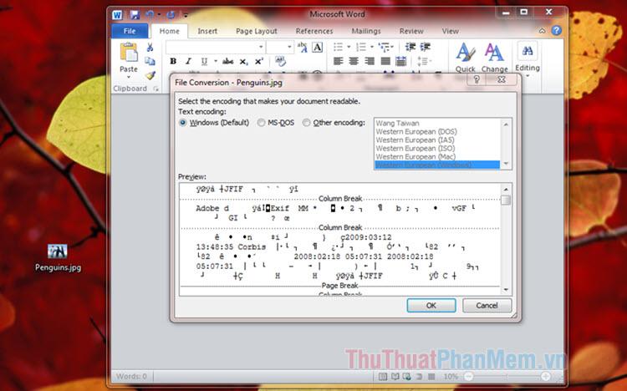Click the Bold formatting icon
This screenshot has height=391, width=627.
pos(173,61)
